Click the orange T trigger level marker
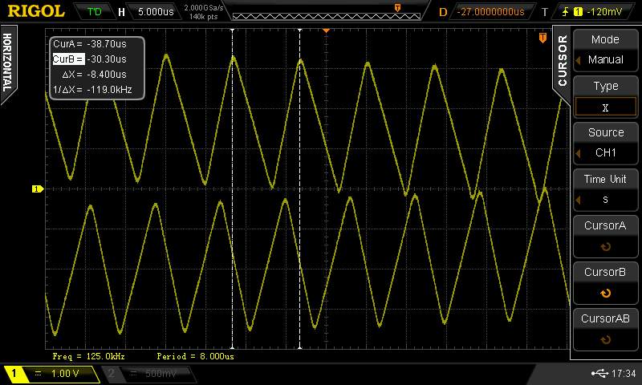The image size is (642, 385). [542, 38]
